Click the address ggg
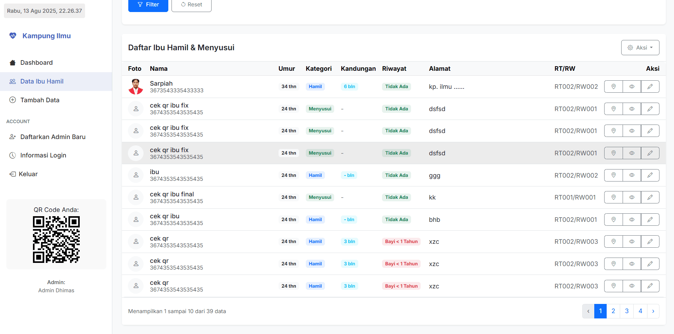The height and width of the screenshot is (334, 674). pyautogui.click(x=435, y=175)
